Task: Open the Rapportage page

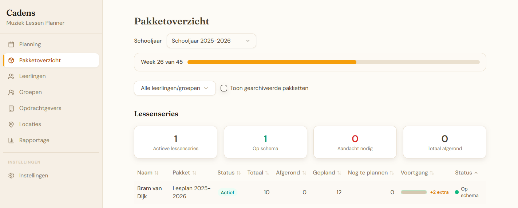Action: tap(51, 140)
